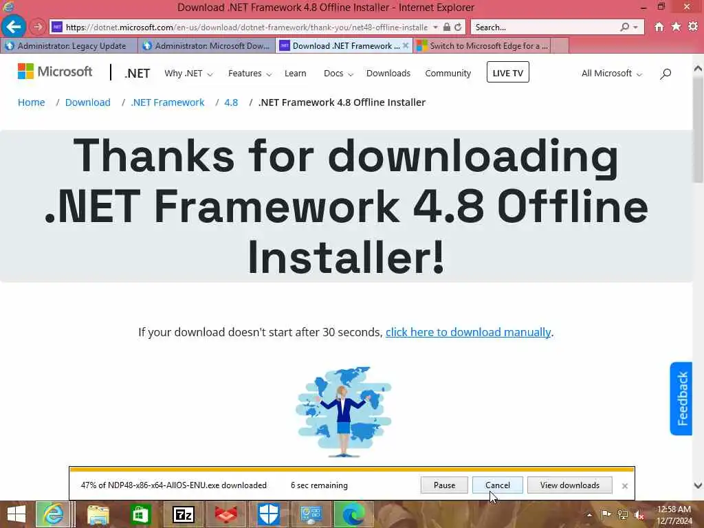Click the page scrollbar down arrow
The height and width of the screenshot is (528, 704).
point(698,485)
